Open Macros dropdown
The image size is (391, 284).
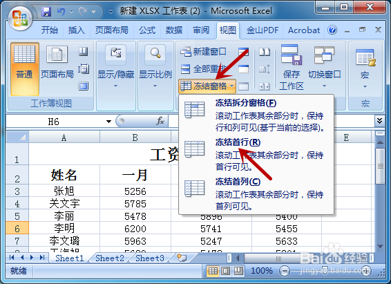coord(365,69)
